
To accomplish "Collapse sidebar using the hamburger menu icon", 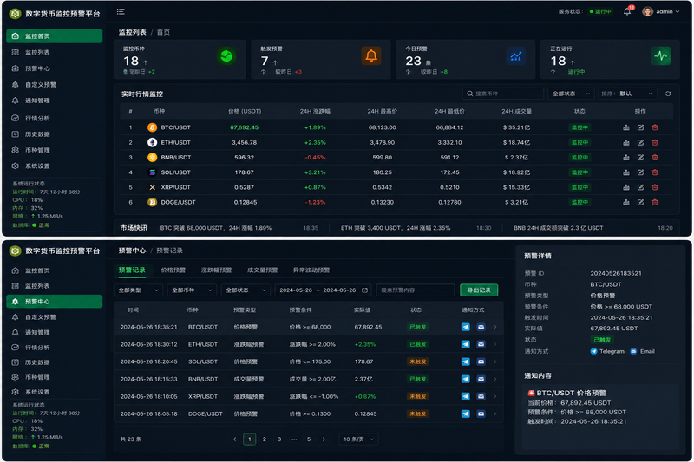I will pyautogui.click(x=121, y=11).
